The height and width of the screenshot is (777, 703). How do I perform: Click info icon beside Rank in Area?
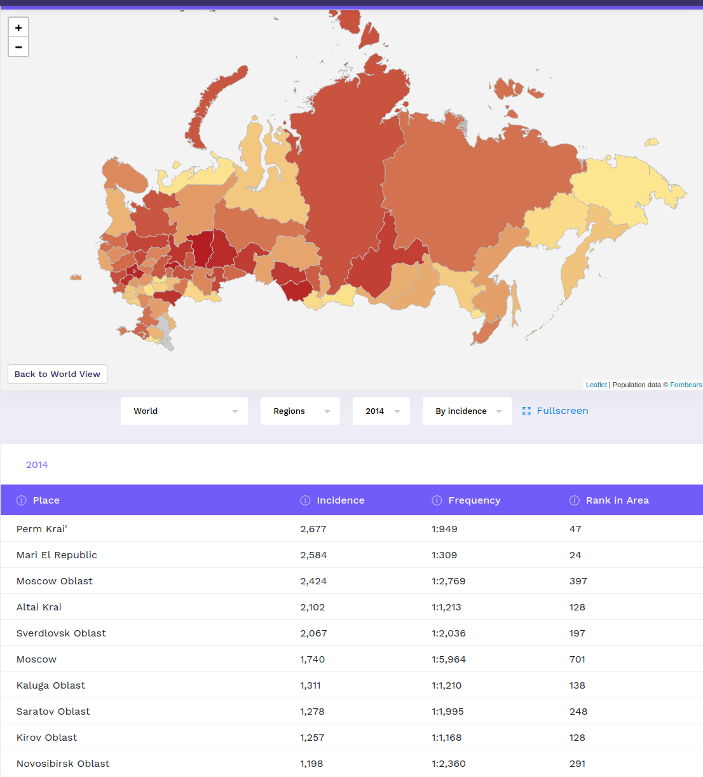pos(575,500)
